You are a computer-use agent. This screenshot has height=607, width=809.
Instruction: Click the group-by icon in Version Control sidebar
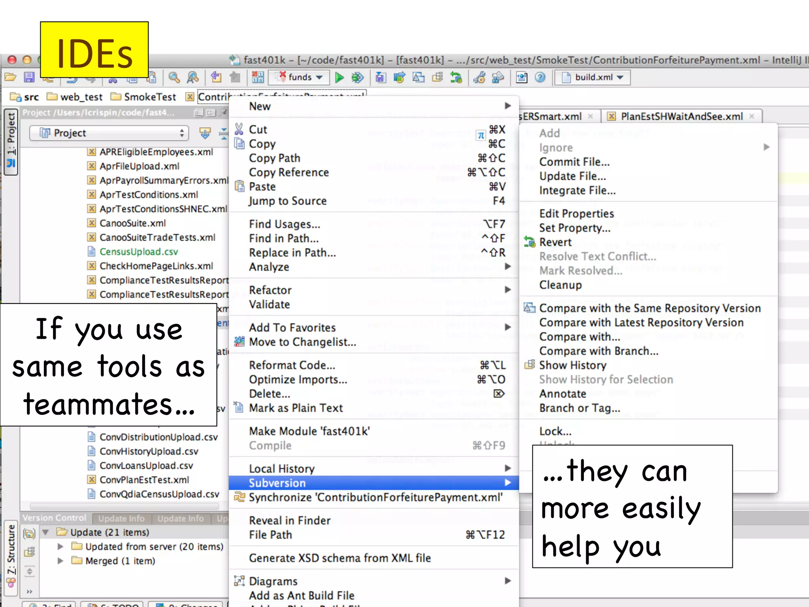coord(30,552)
